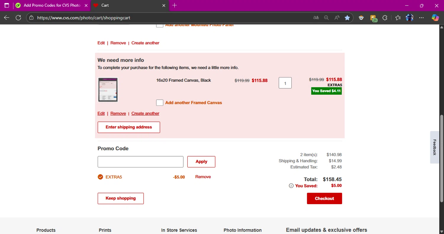The width and height of the screenshot is (444, 234).
Task: Switch to the Add Promo Codes tab
Action: coord(52,5)
